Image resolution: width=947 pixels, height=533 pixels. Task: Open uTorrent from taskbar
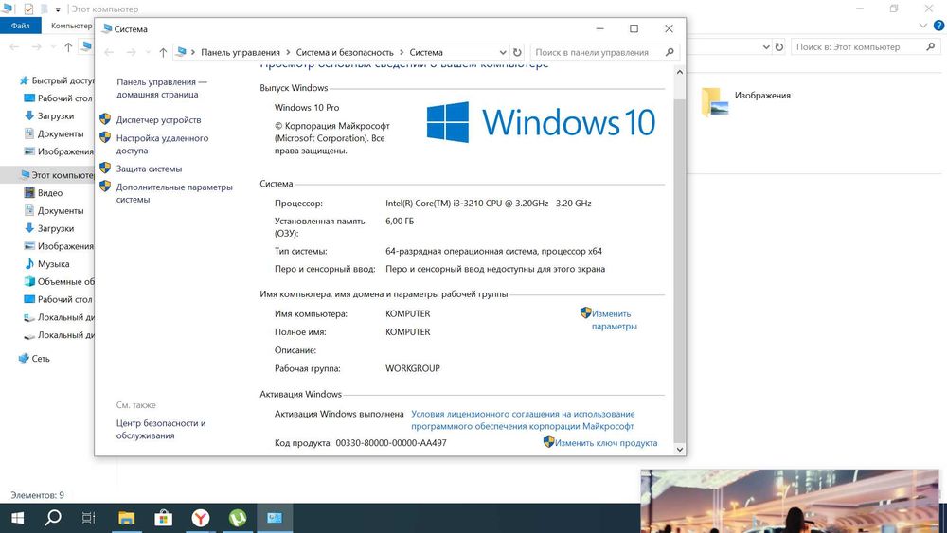click(238, 518)
